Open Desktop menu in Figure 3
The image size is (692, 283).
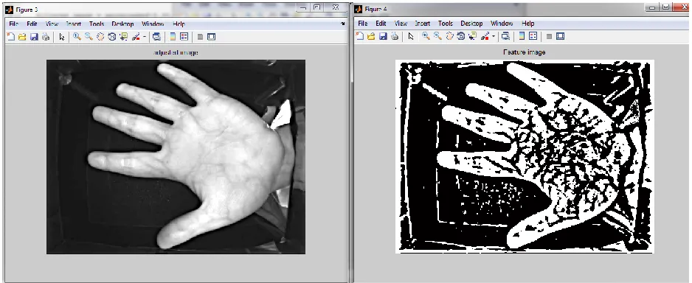[122, 24]
